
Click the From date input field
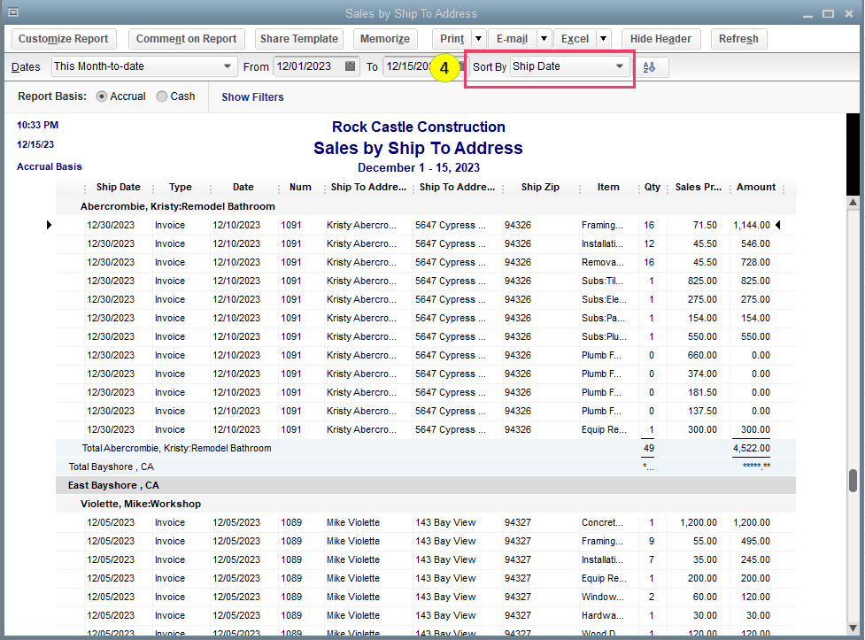(x=307, y=66)
